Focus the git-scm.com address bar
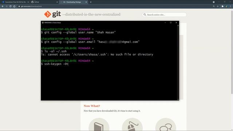Viewport: 233px width, 131px height. point(114,7)
